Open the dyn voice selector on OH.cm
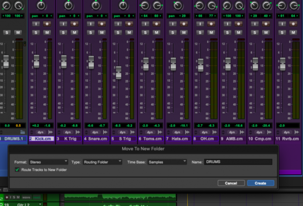 coord(205,132)
